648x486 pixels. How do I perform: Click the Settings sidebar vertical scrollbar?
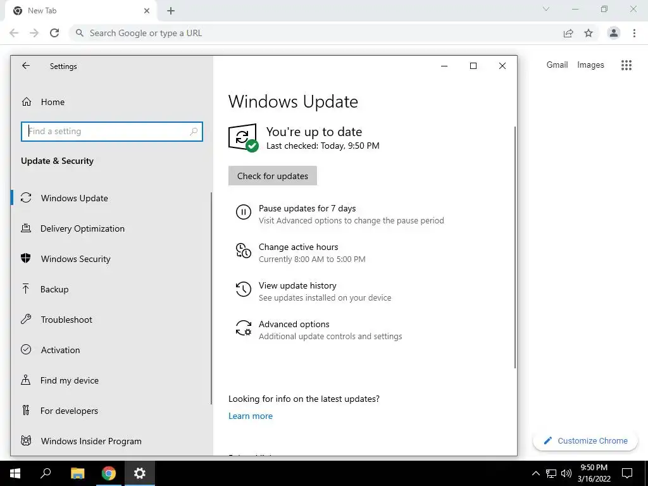[x=211, y=298]
